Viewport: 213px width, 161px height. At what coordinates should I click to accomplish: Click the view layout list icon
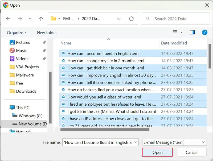click(175, 33)
